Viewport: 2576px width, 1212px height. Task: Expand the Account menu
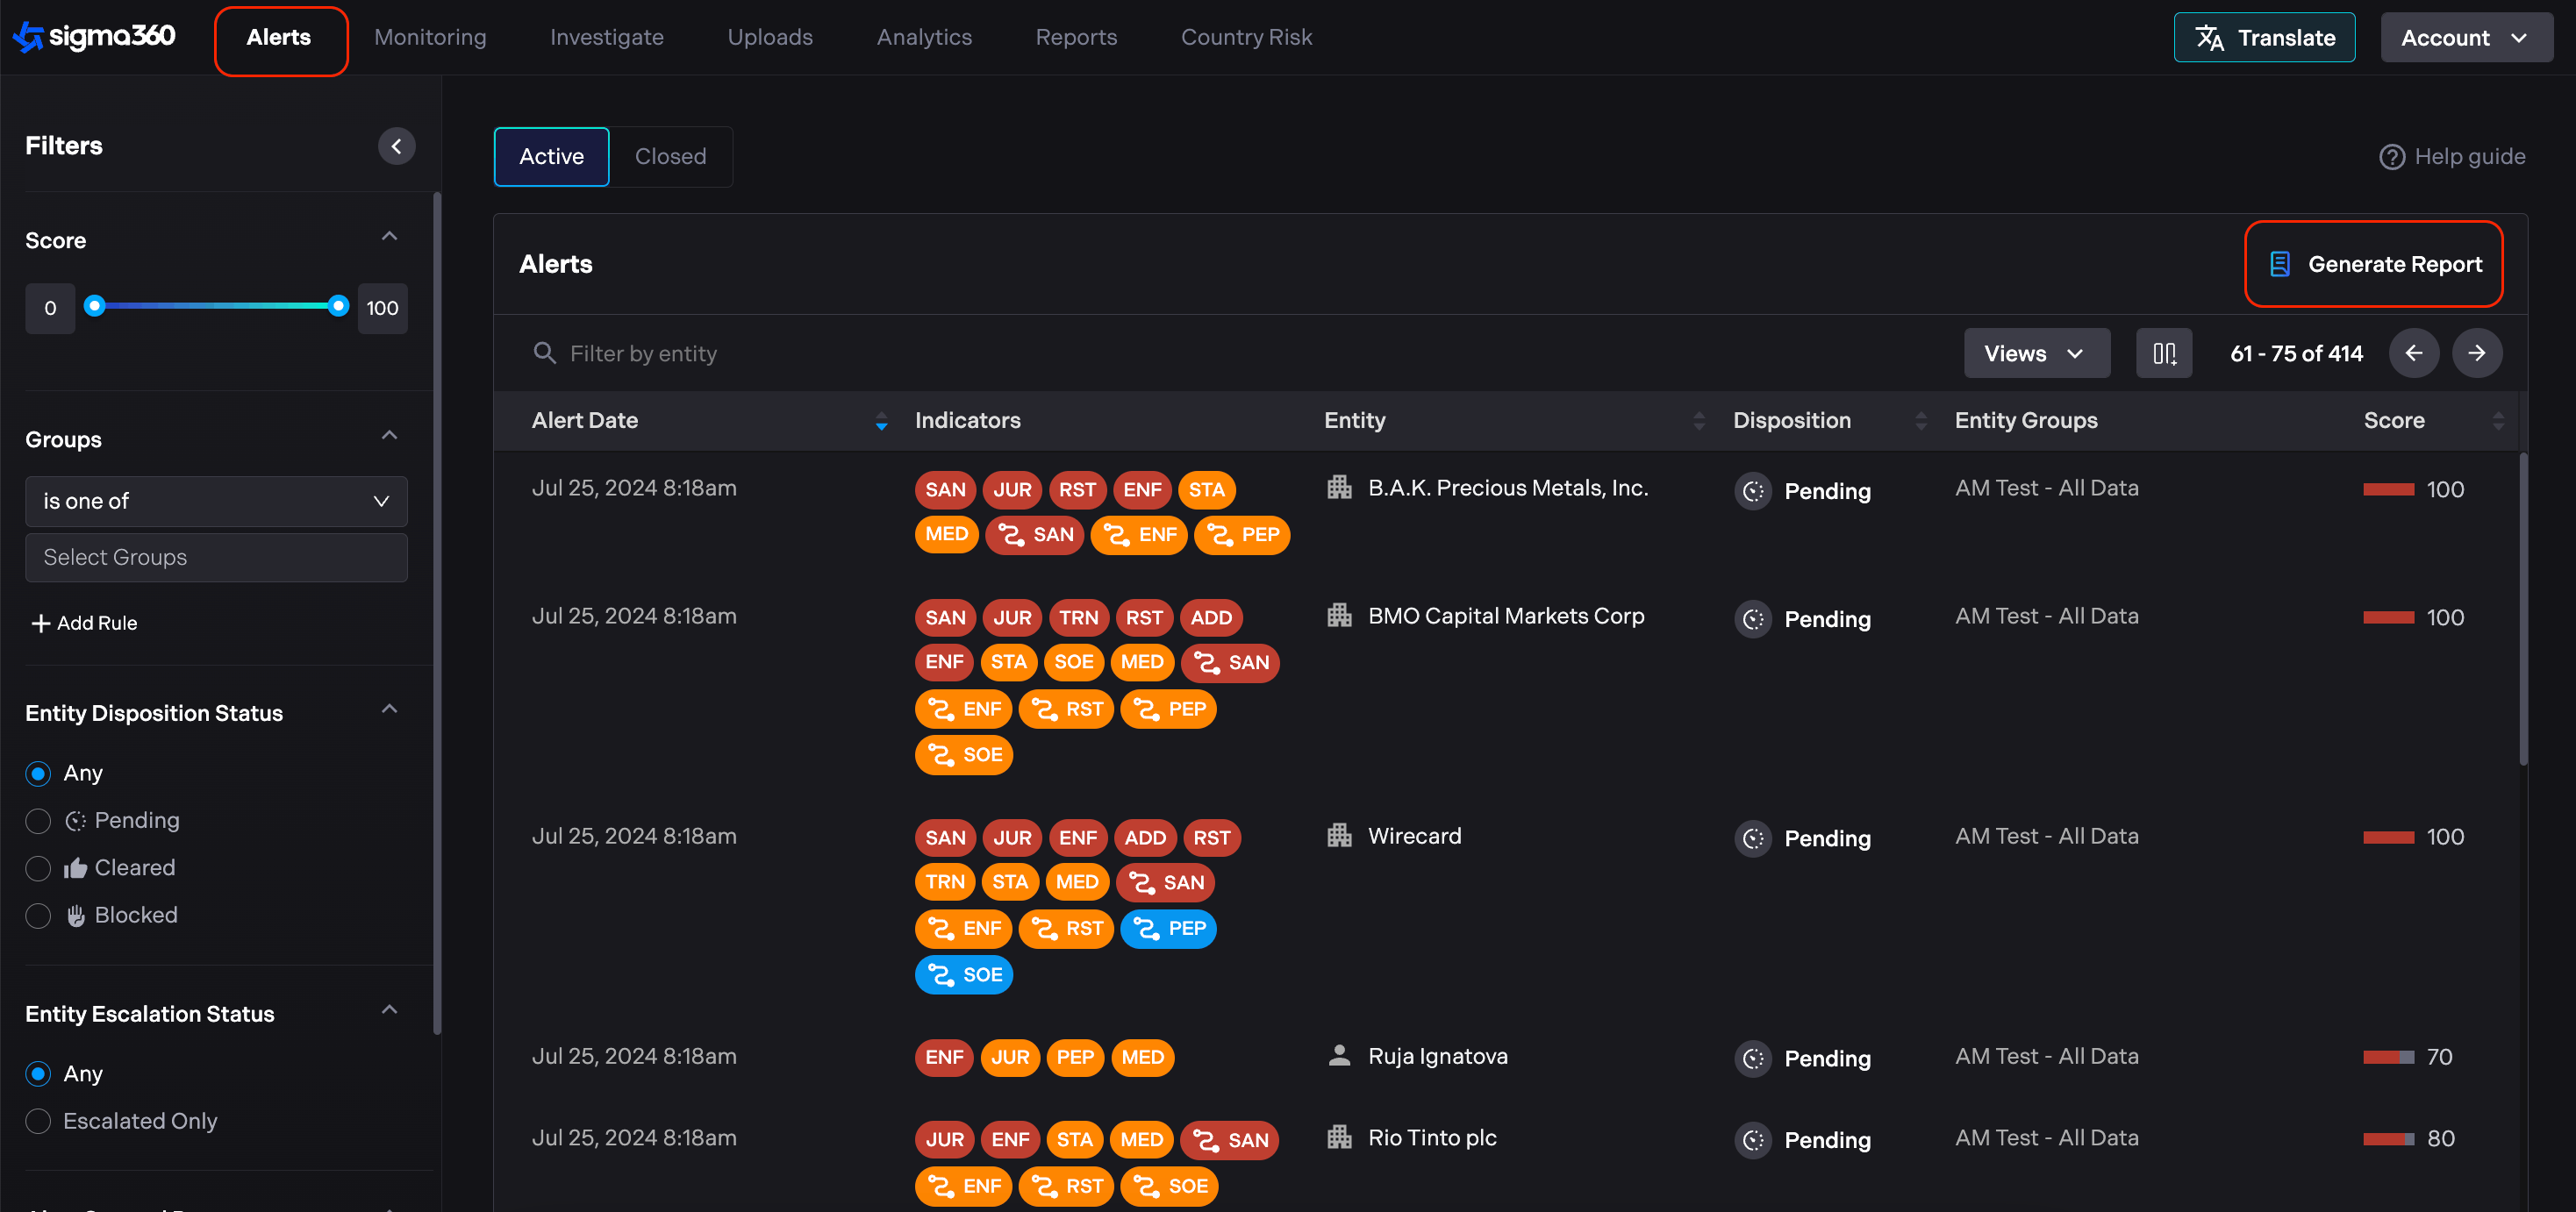pyautogui.click(x=2465, y=38)
